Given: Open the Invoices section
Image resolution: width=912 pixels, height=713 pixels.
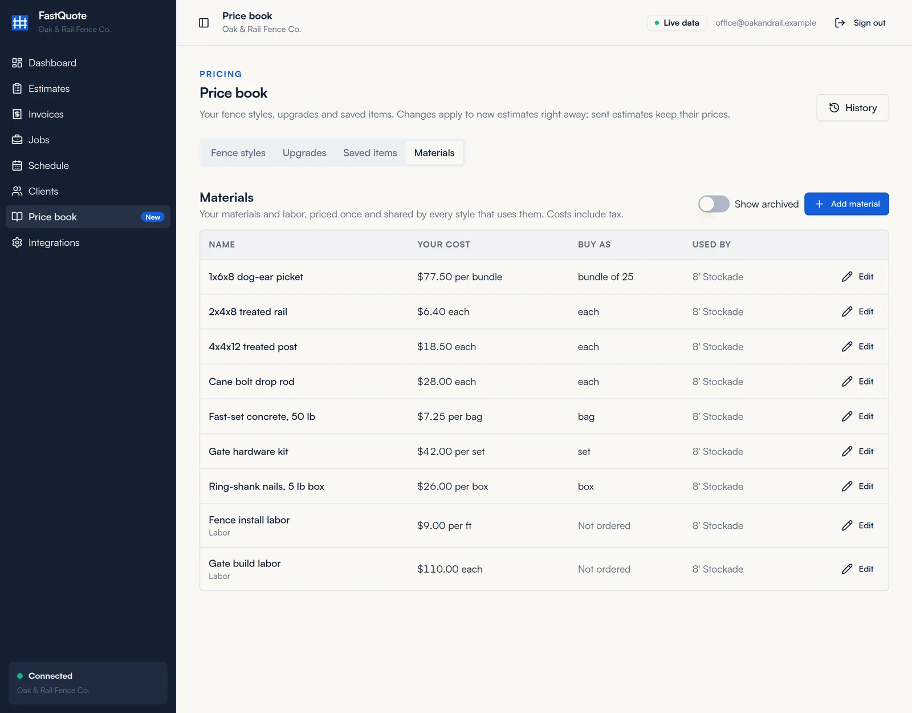Looking at the screenshot, I should [x=88, y=114].
